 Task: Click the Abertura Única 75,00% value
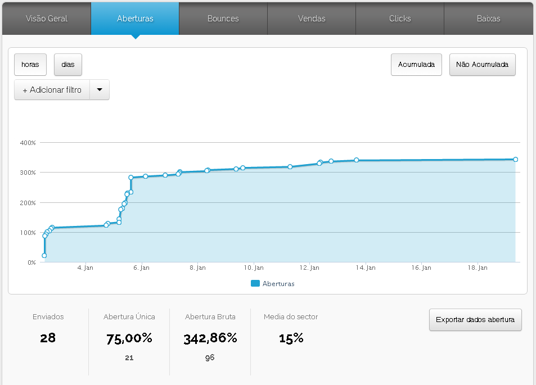tap(129, 338)
